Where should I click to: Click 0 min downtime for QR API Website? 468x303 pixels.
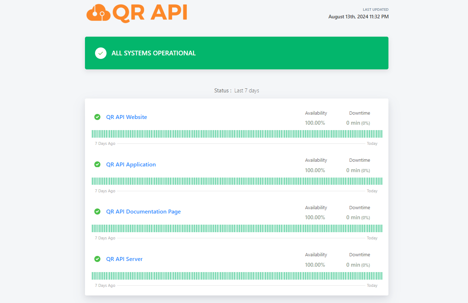point(358,123)
